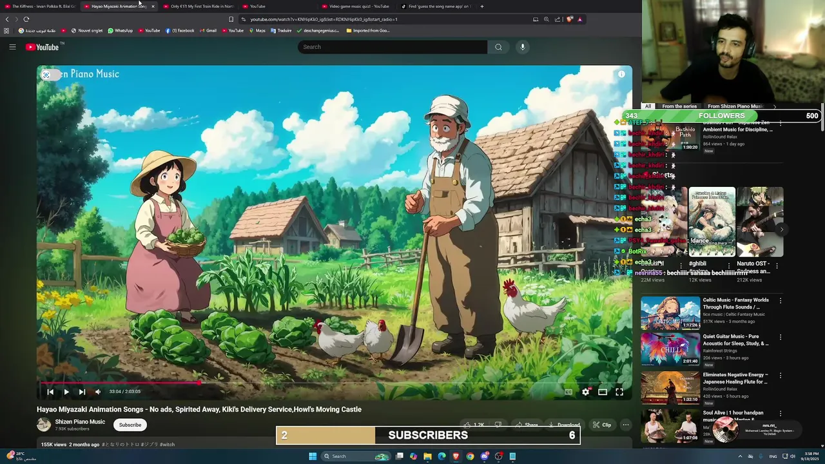Switch to The Kiffness browser tab
The height and width of the screenshot is (464, 825).
(x=40, y=6)
